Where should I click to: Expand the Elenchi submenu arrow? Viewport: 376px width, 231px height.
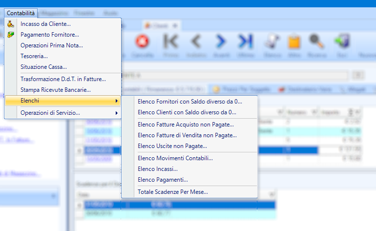[116, 101]
